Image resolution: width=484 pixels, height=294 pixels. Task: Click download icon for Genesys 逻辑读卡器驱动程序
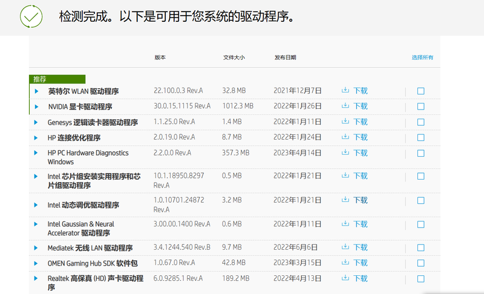345,122
